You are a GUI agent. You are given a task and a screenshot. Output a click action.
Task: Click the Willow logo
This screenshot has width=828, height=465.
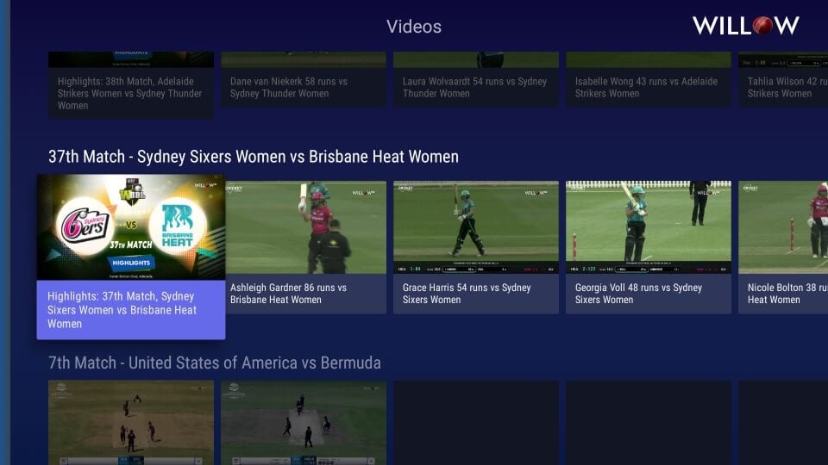pyautogui.click(x=745, y=25)
